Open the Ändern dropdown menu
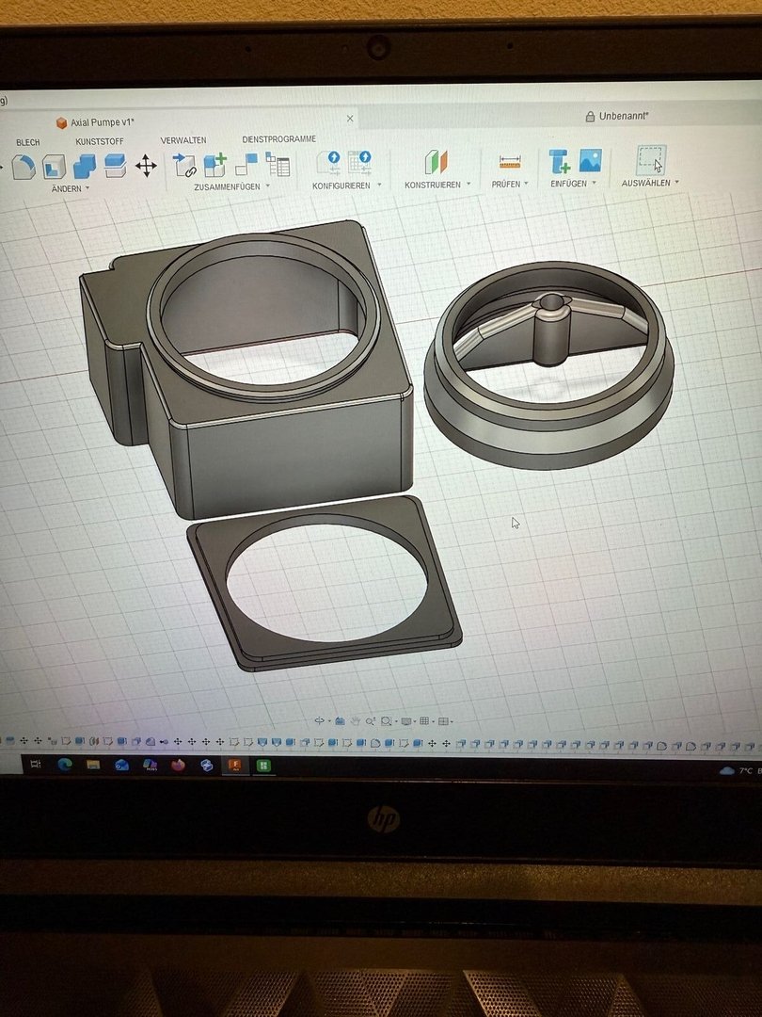The image size is (762, 1017). coord(71,188)
